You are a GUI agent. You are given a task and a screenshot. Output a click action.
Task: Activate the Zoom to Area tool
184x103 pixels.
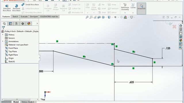point(91,17)
